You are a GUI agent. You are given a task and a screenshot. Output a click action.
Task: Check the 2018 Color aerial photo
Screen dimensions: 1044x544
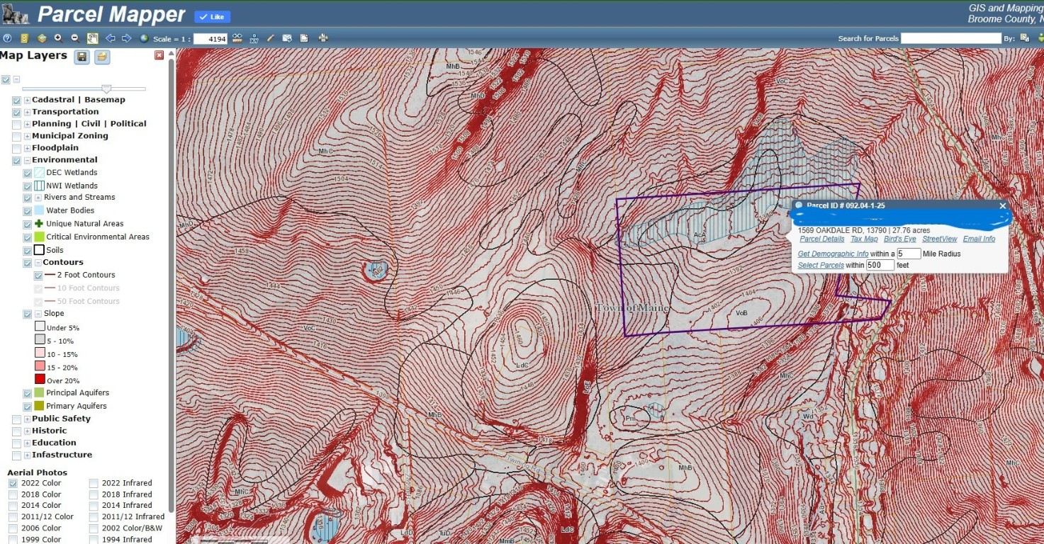point(13,494)
